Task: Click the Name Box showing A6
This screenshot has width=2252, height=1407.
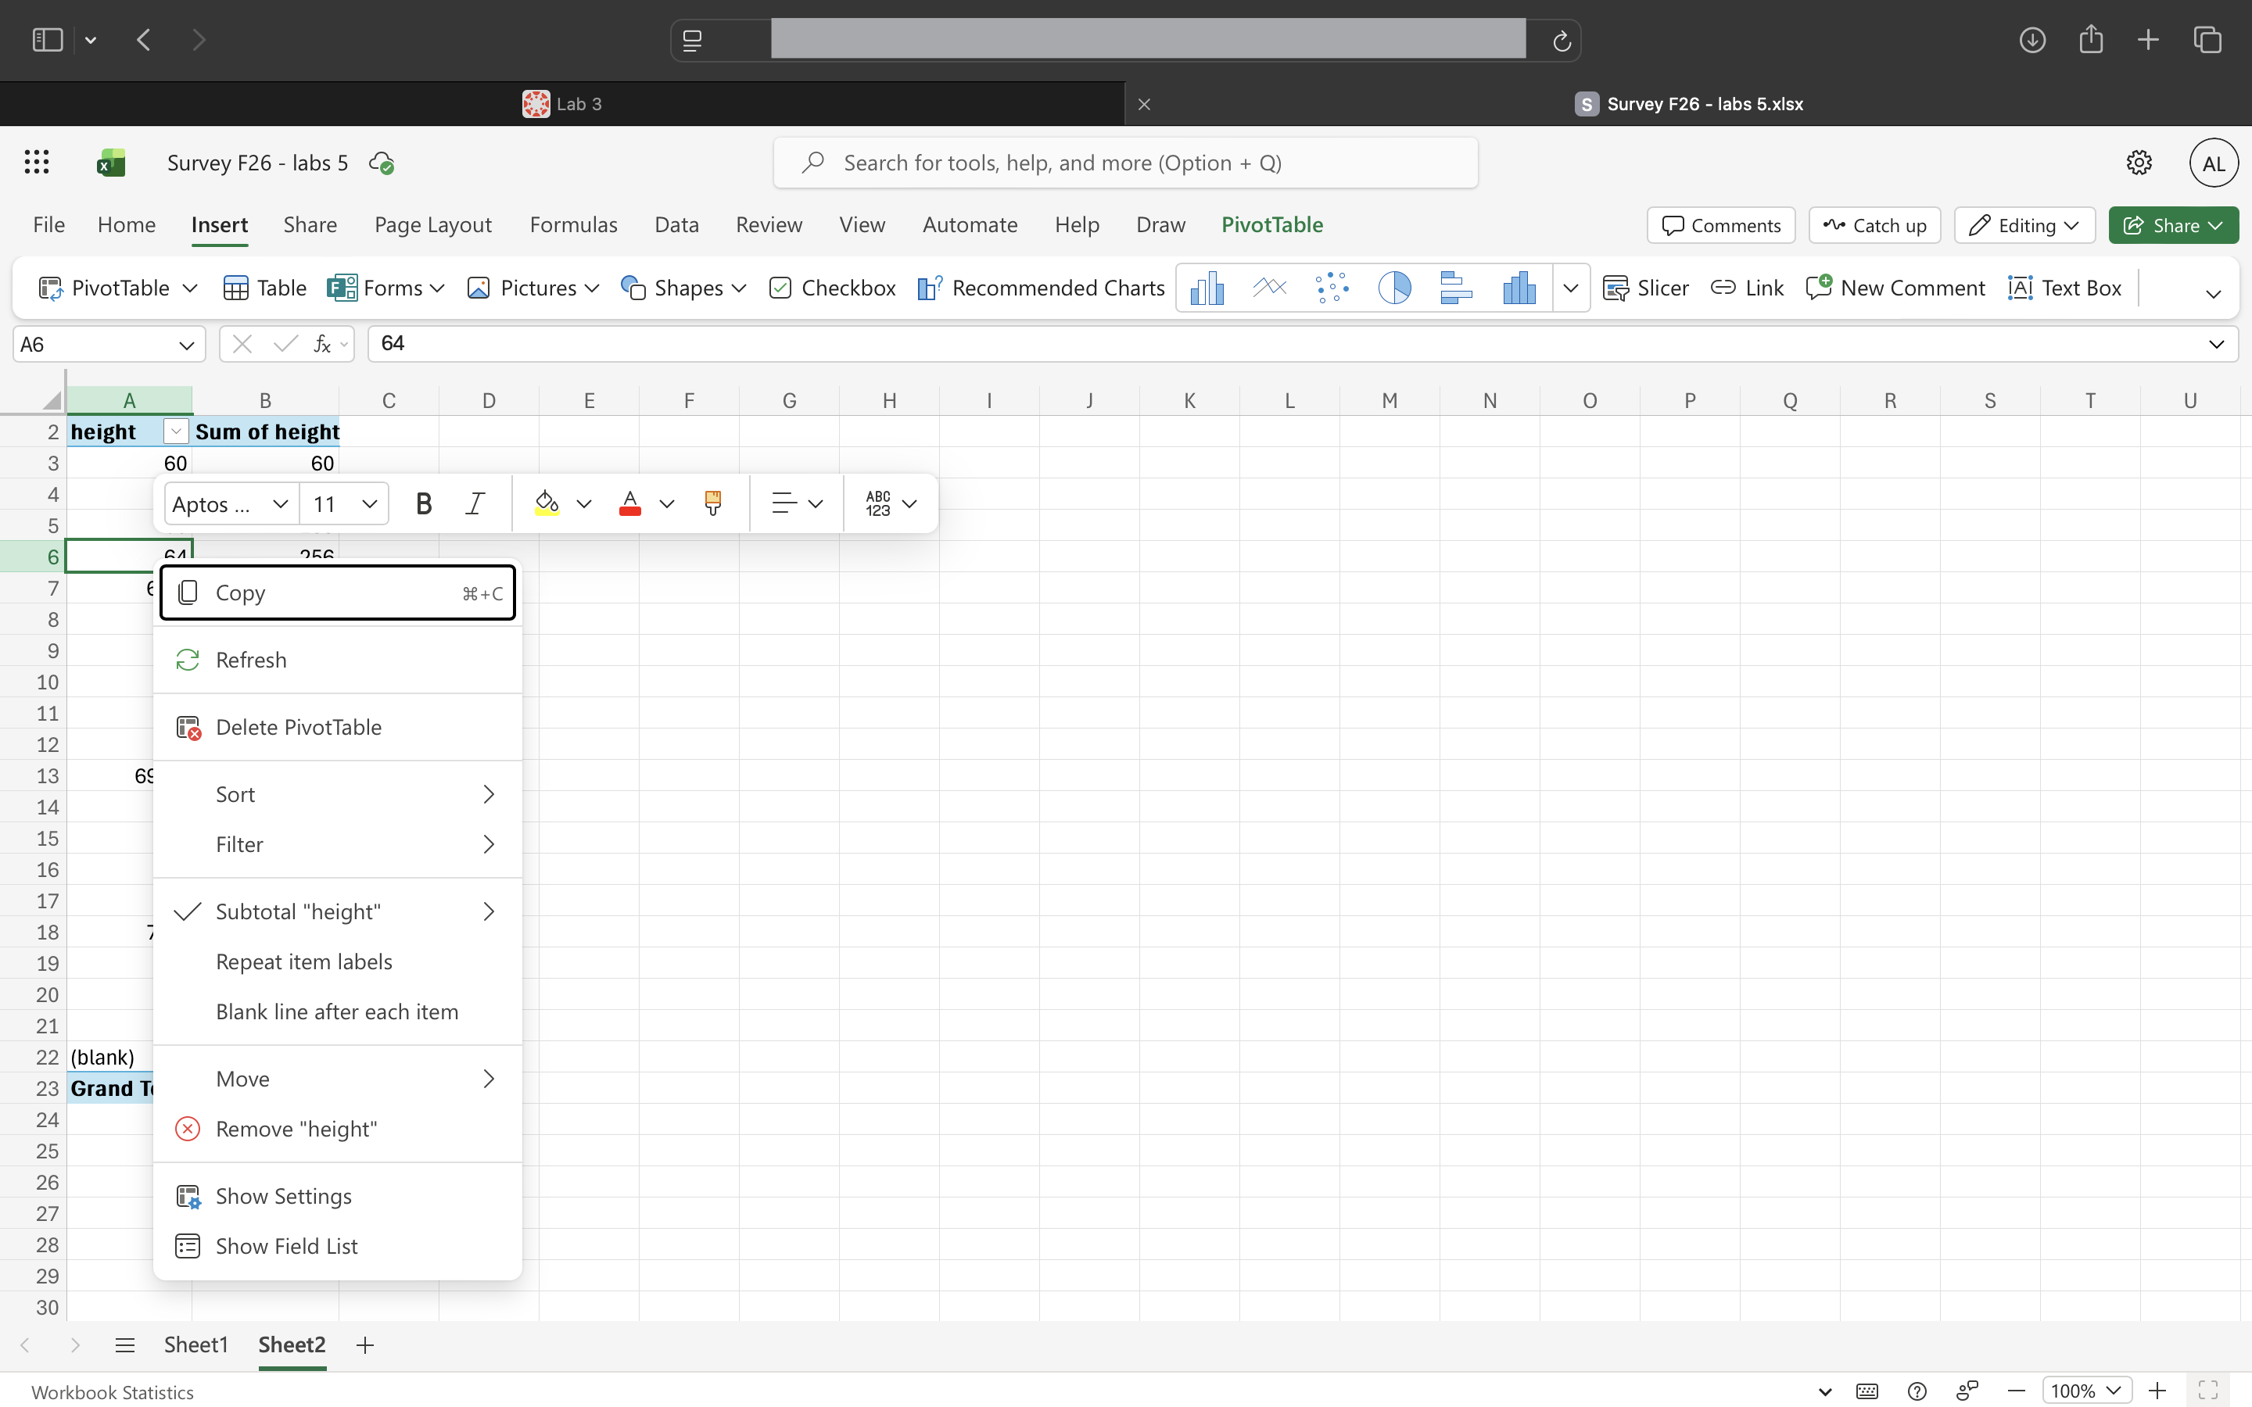Action: 108,344
